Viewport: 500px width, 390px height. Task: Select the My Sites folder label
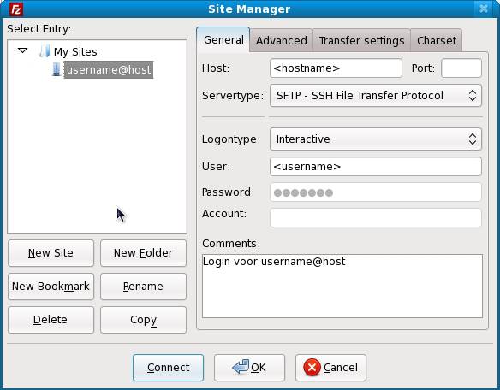(75, 51)
